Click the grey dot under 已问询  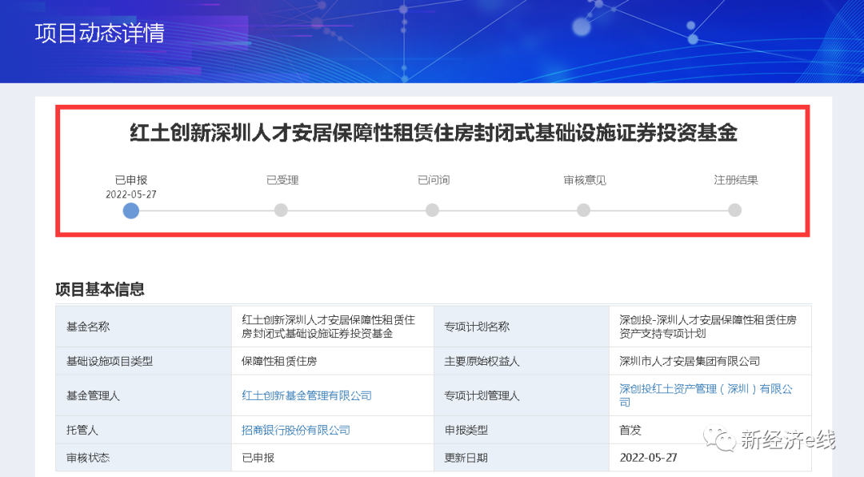pyautogui.click(x=432, y=210)
